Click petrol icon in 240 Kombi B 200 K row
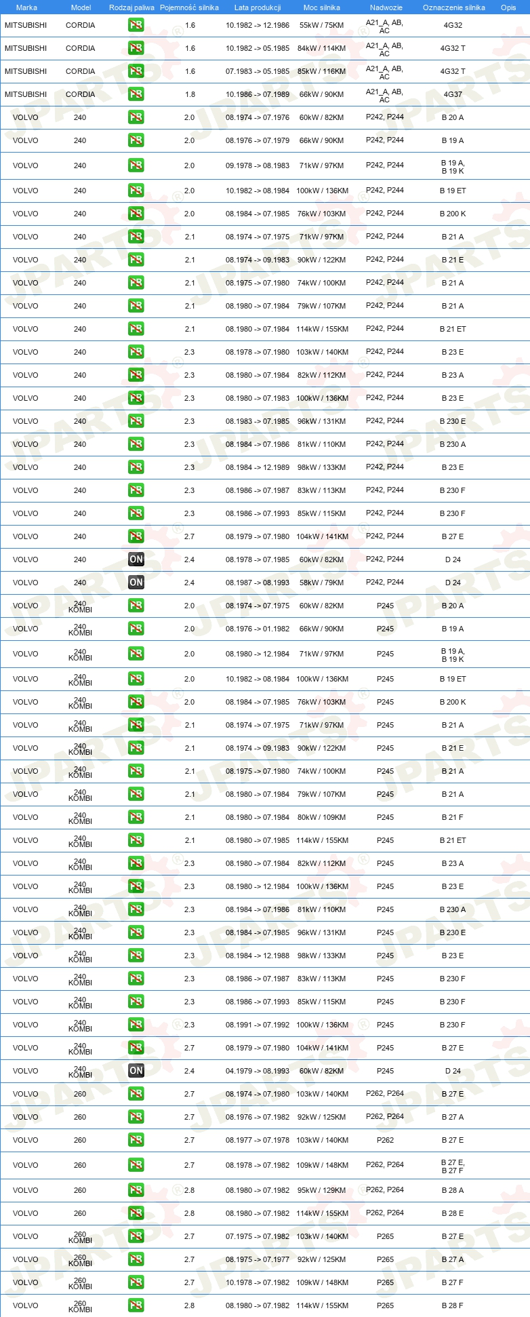Image resolution: width=530 pixels, height=1317 pixels. coord(136,702)
